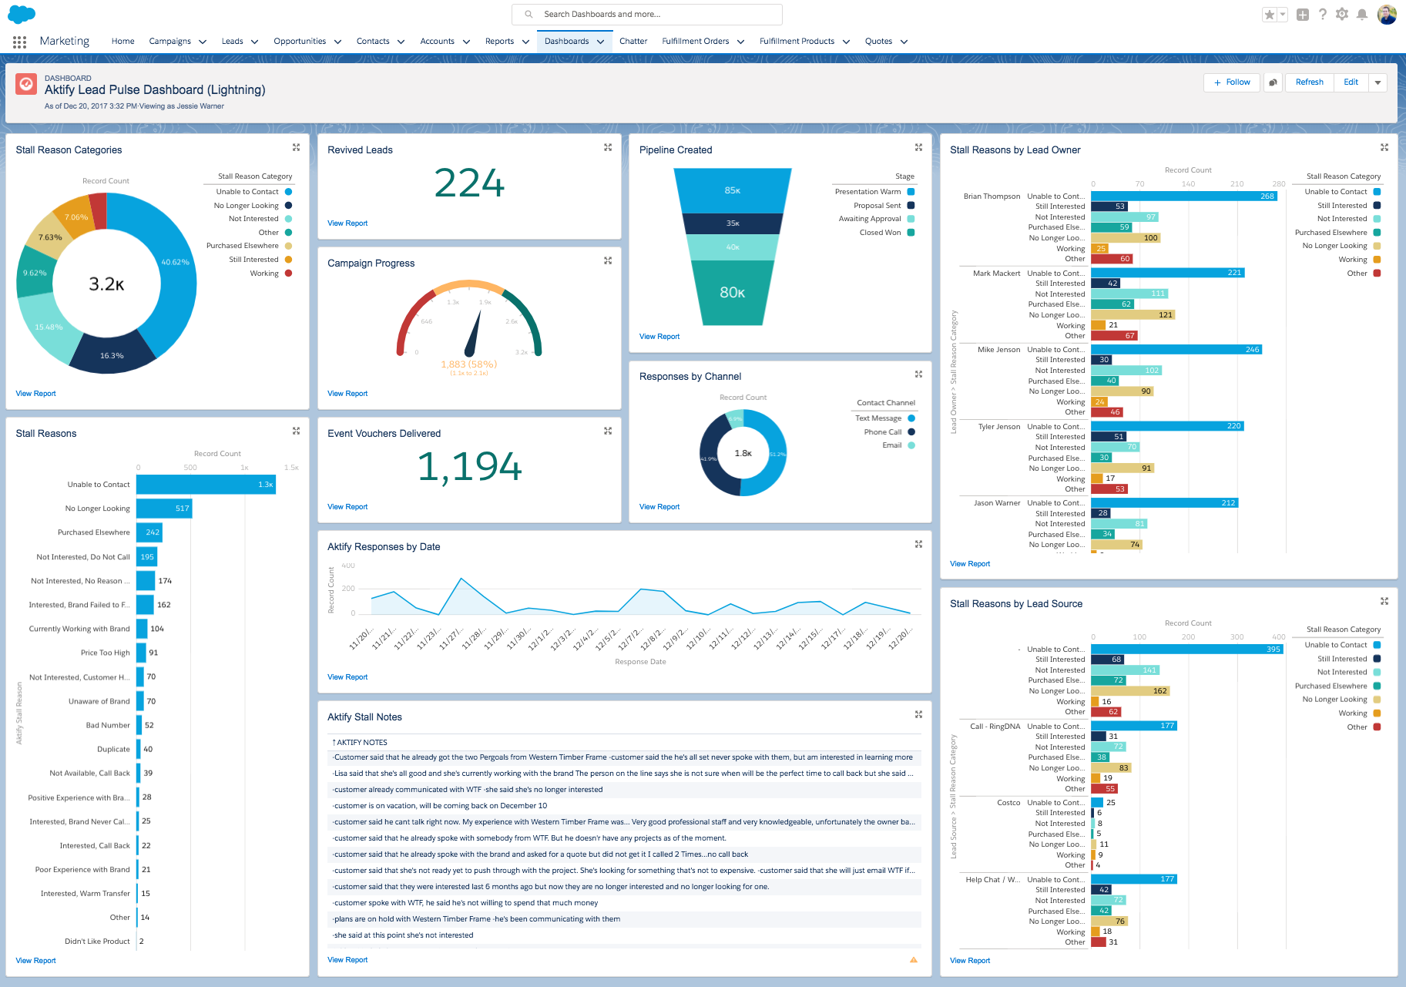Expand the Stall Reasons bar chart
The image size is (1406, 987).
296,431
